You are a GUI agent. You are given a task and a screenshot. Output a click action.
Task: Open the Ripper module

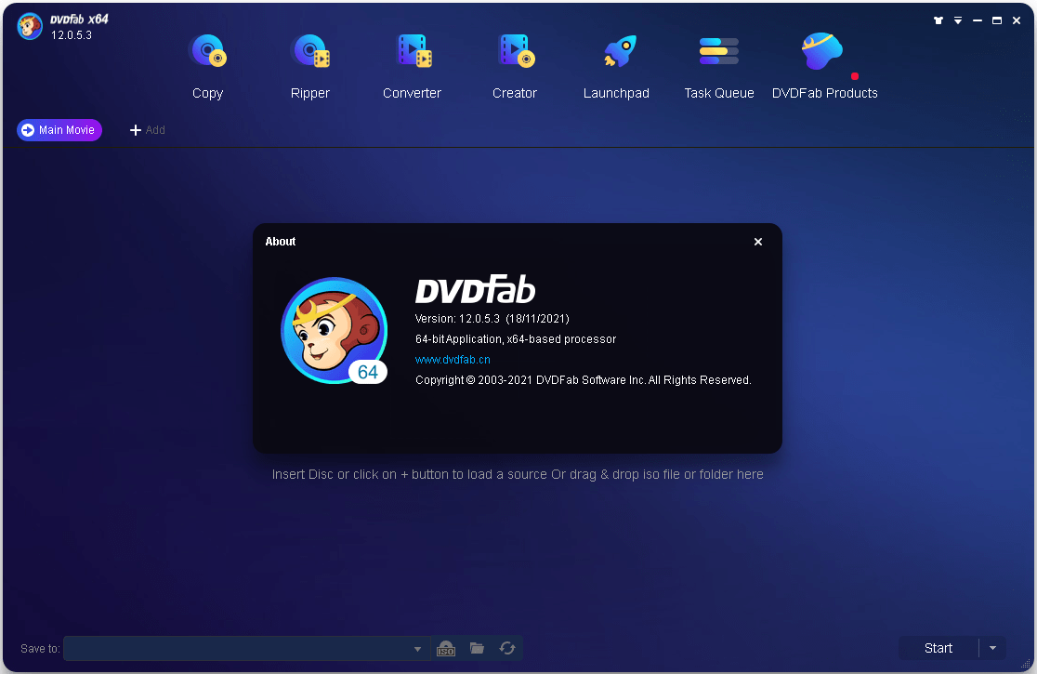[x=309, y=66]
